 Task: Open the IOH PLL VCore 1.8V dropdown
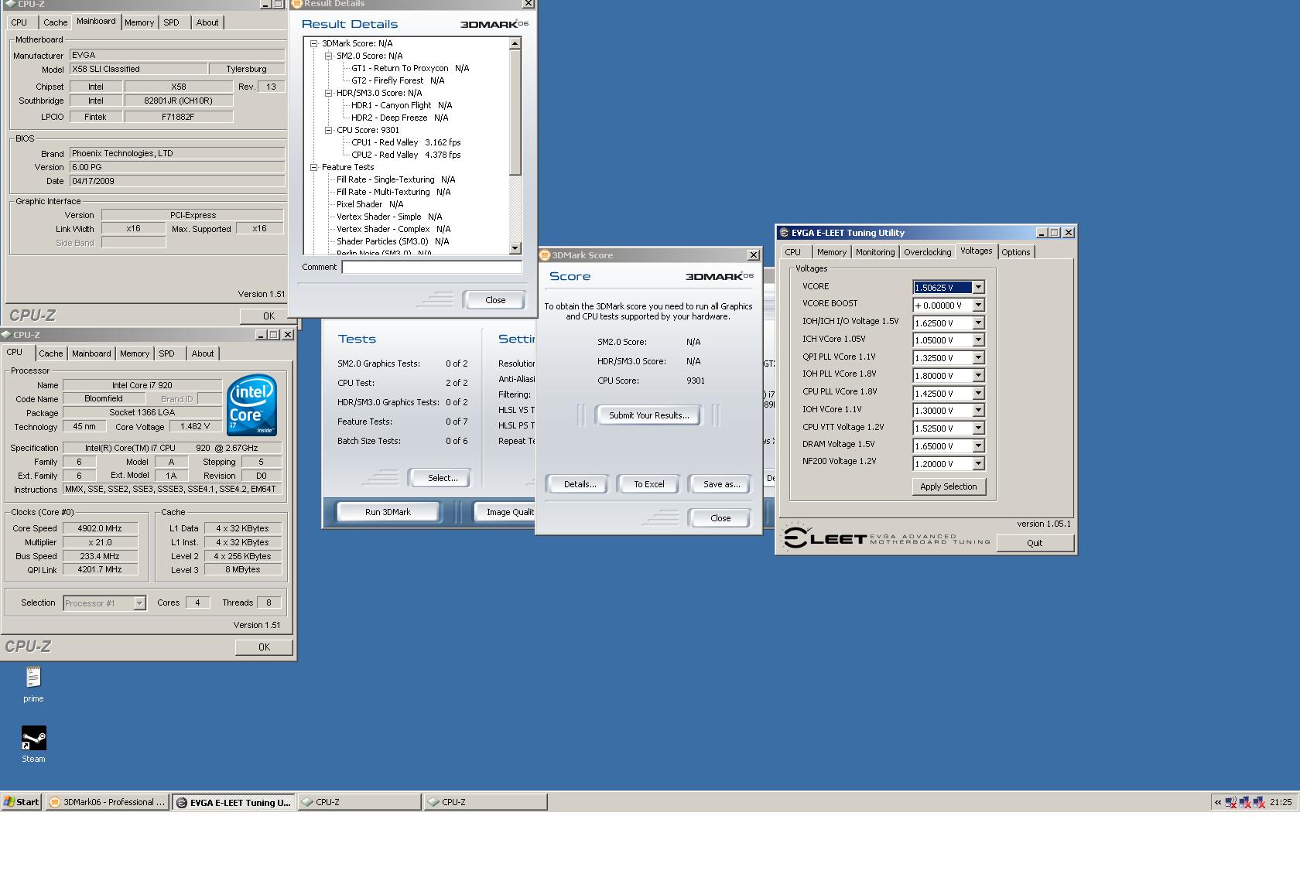pos(978,376)
